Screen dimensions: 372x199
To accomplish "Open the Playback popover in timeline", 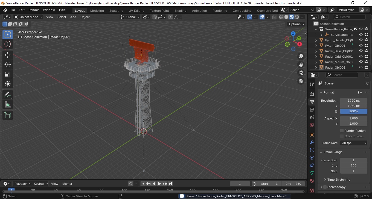I will click(22, 184).
